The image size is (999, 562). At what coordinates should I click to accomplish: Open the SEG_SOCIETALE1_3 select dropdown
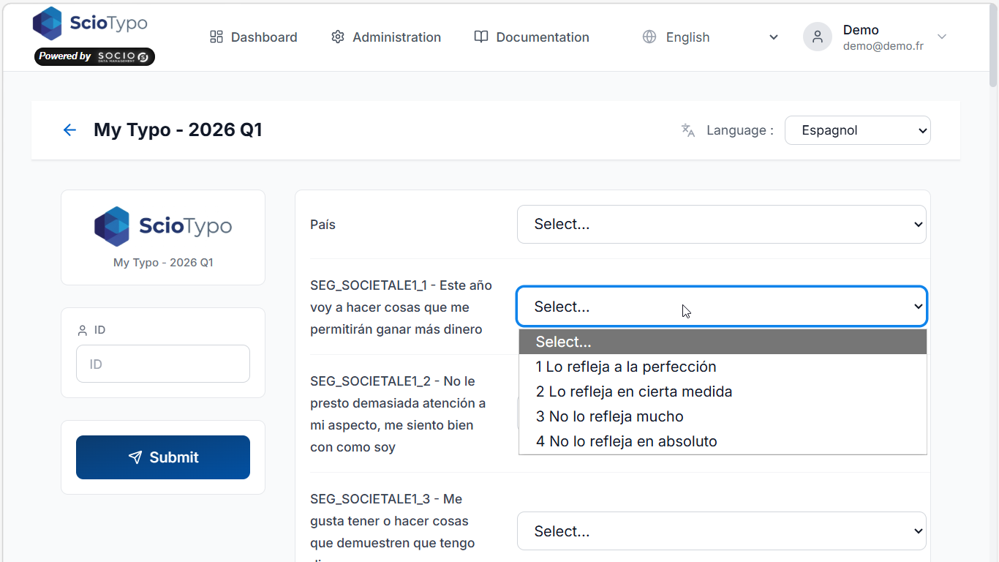pyautogui.click(x=722, y=531)
